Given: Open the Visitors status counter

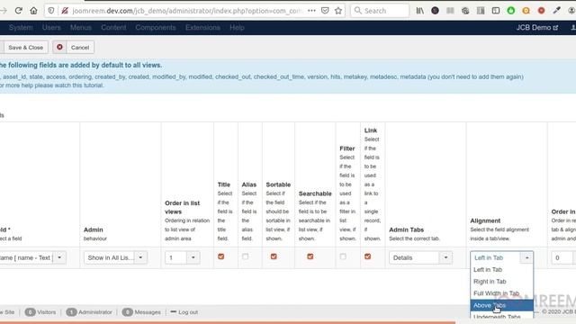Looking at the screenshot, I should (x=40, y=312).
